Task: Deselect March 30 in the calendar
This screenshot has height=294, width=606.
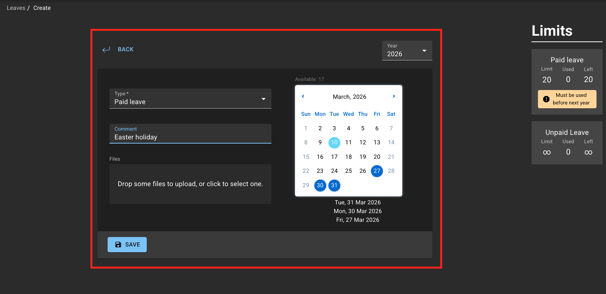Action: click(x=320, y=185)
